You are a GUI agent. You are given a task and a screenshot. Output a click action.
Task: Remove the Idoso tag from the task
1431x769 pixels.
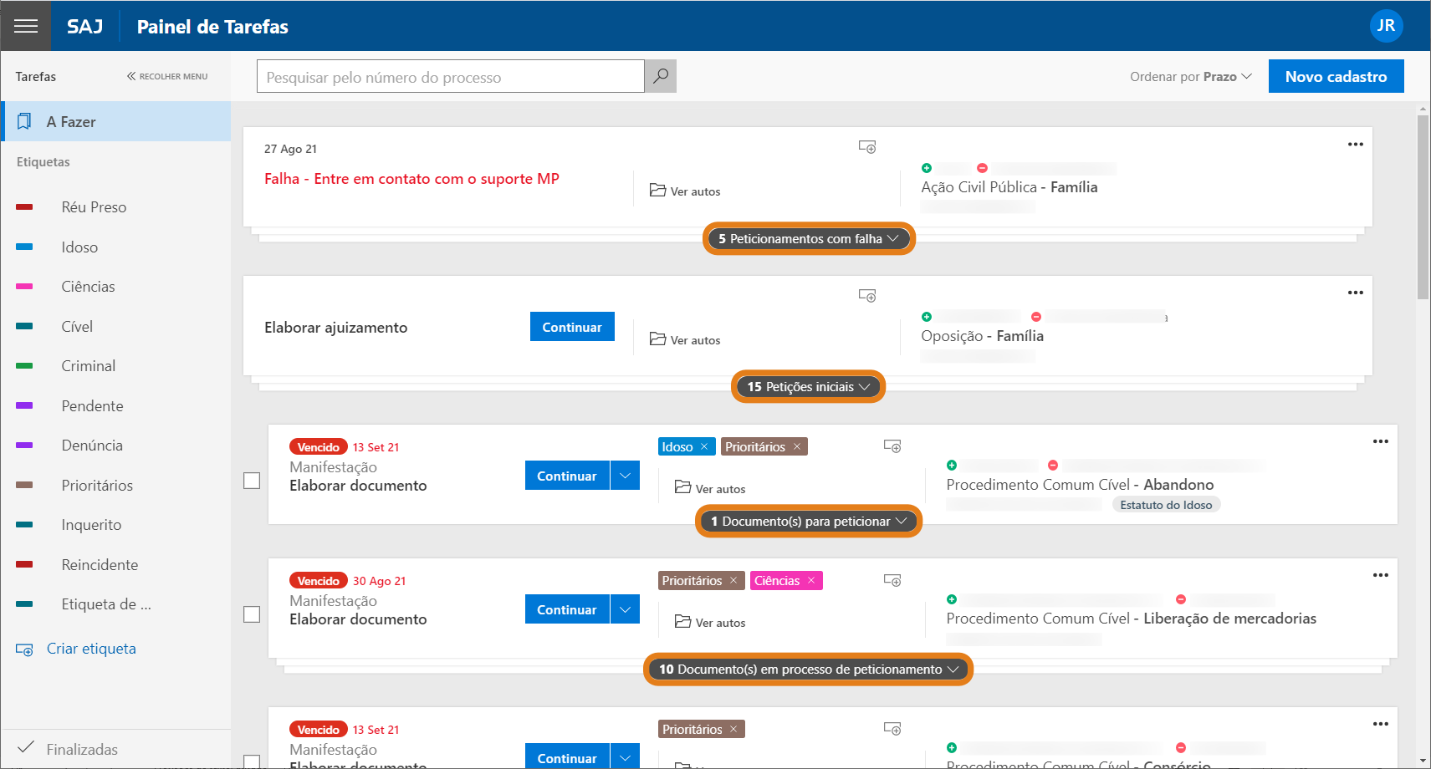[x=704, y=447]
